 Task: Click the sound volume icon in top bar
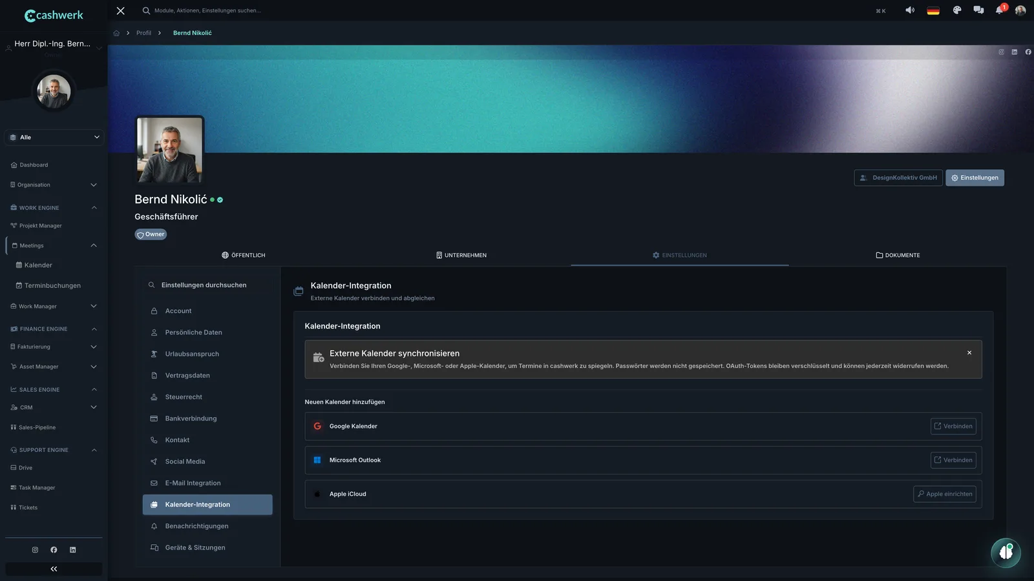click(910, 10)
